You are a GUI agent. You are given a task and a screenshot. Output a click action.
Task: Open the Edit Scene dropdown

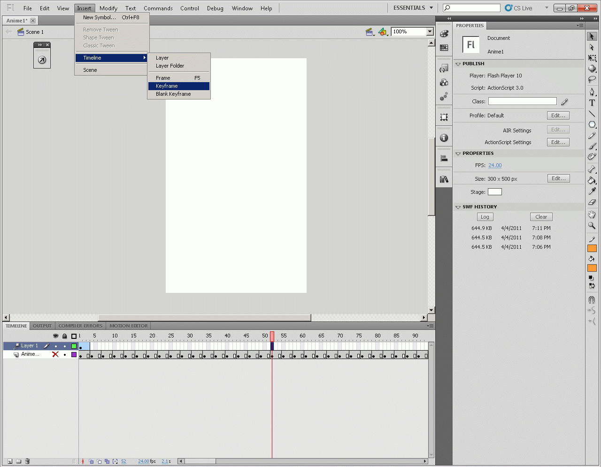(370, 32)
